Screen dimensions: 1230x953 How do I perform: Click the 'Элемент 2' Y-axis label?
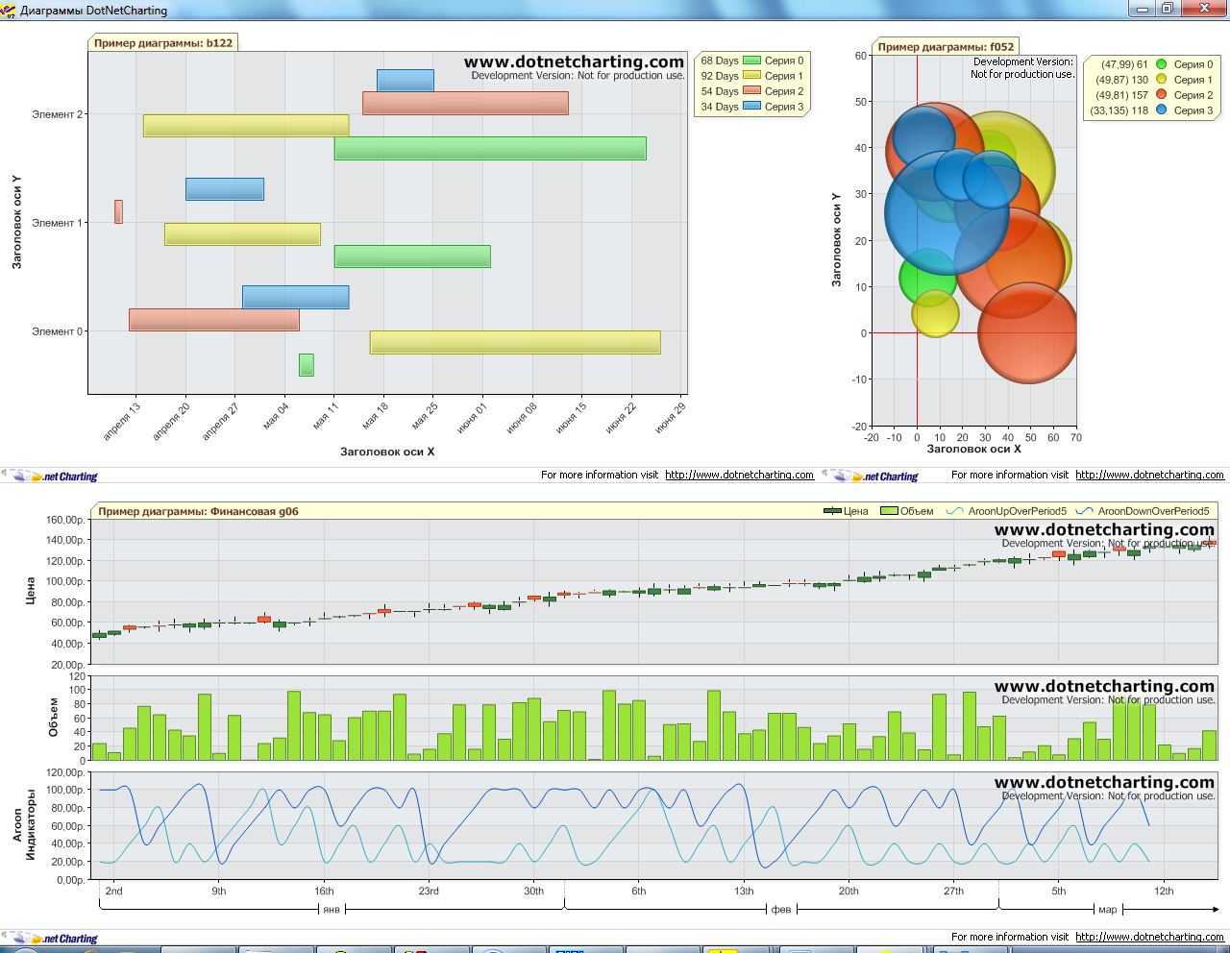pyautogui.click(x=57, y=114)
